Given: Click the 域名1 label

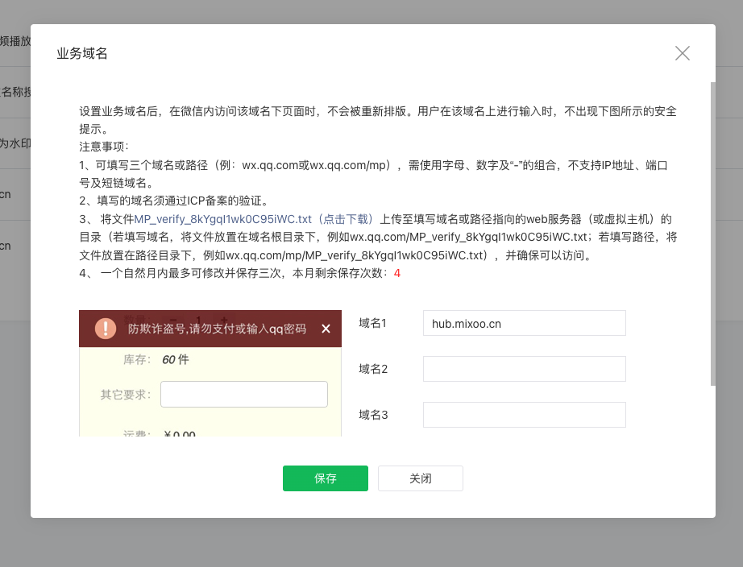Looking at the screenshot, I should pyautogui.click(x=373, y=323).
